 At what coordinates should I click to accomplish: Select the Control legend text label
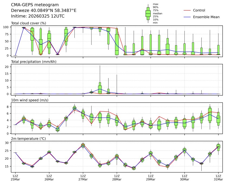point(199,11)
